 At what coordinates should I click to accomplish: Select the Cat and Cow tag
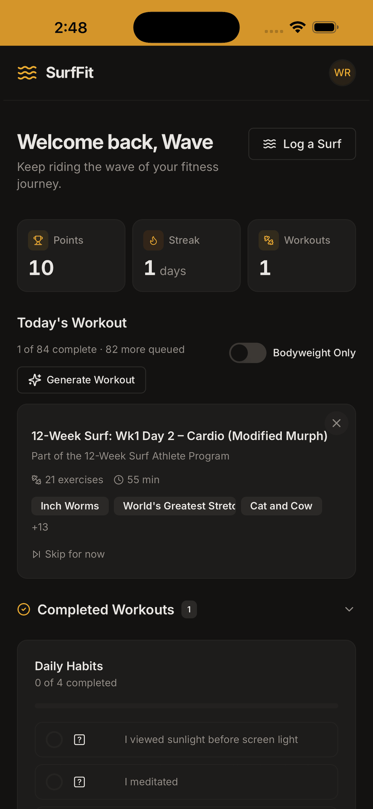pyautogui.click(x=281, y=506)
